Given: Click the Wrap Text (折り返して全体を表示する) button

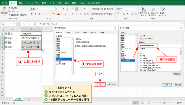Looking at the screenshot, I should click(102, 9).
